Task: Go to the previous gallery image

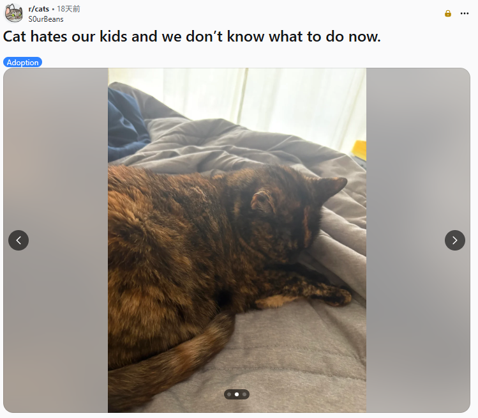Action: coord(19,240)
